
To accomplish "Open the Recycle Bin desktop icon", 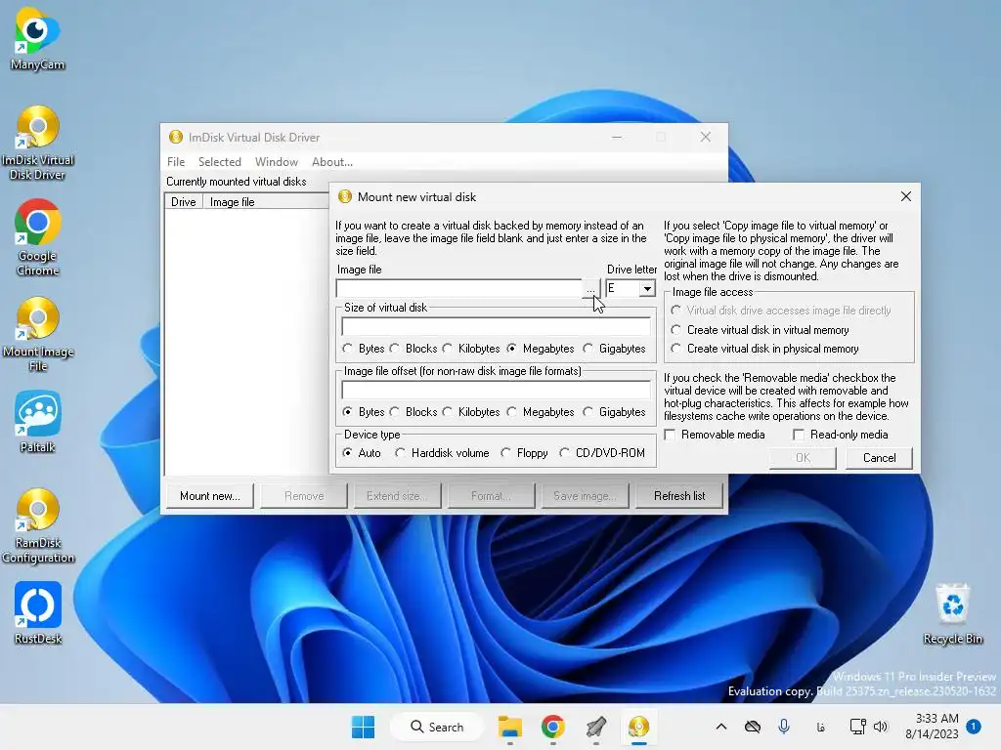I will (952, 613).
